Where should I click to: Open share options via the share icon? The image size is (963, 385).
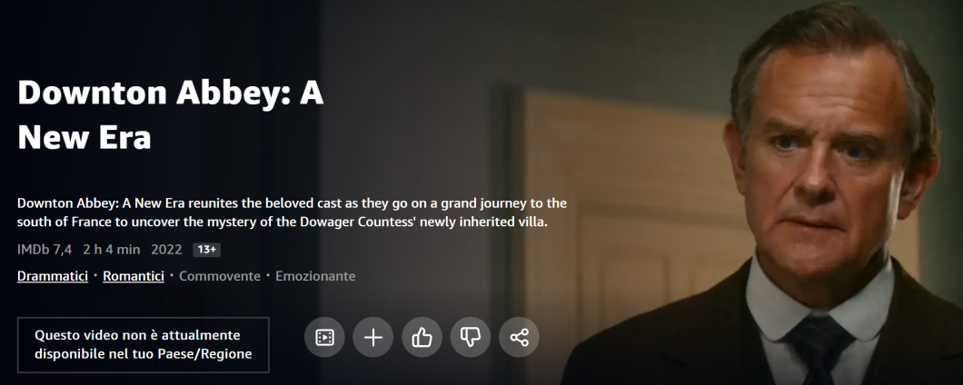pos(519,337)
